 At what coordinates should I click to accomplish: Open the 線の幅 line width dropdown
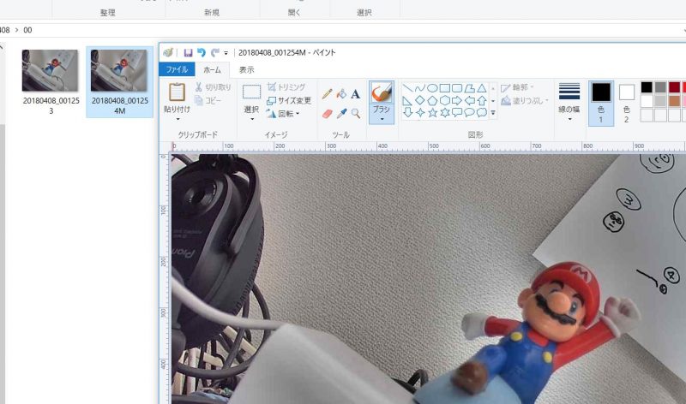tap(569, 103)
